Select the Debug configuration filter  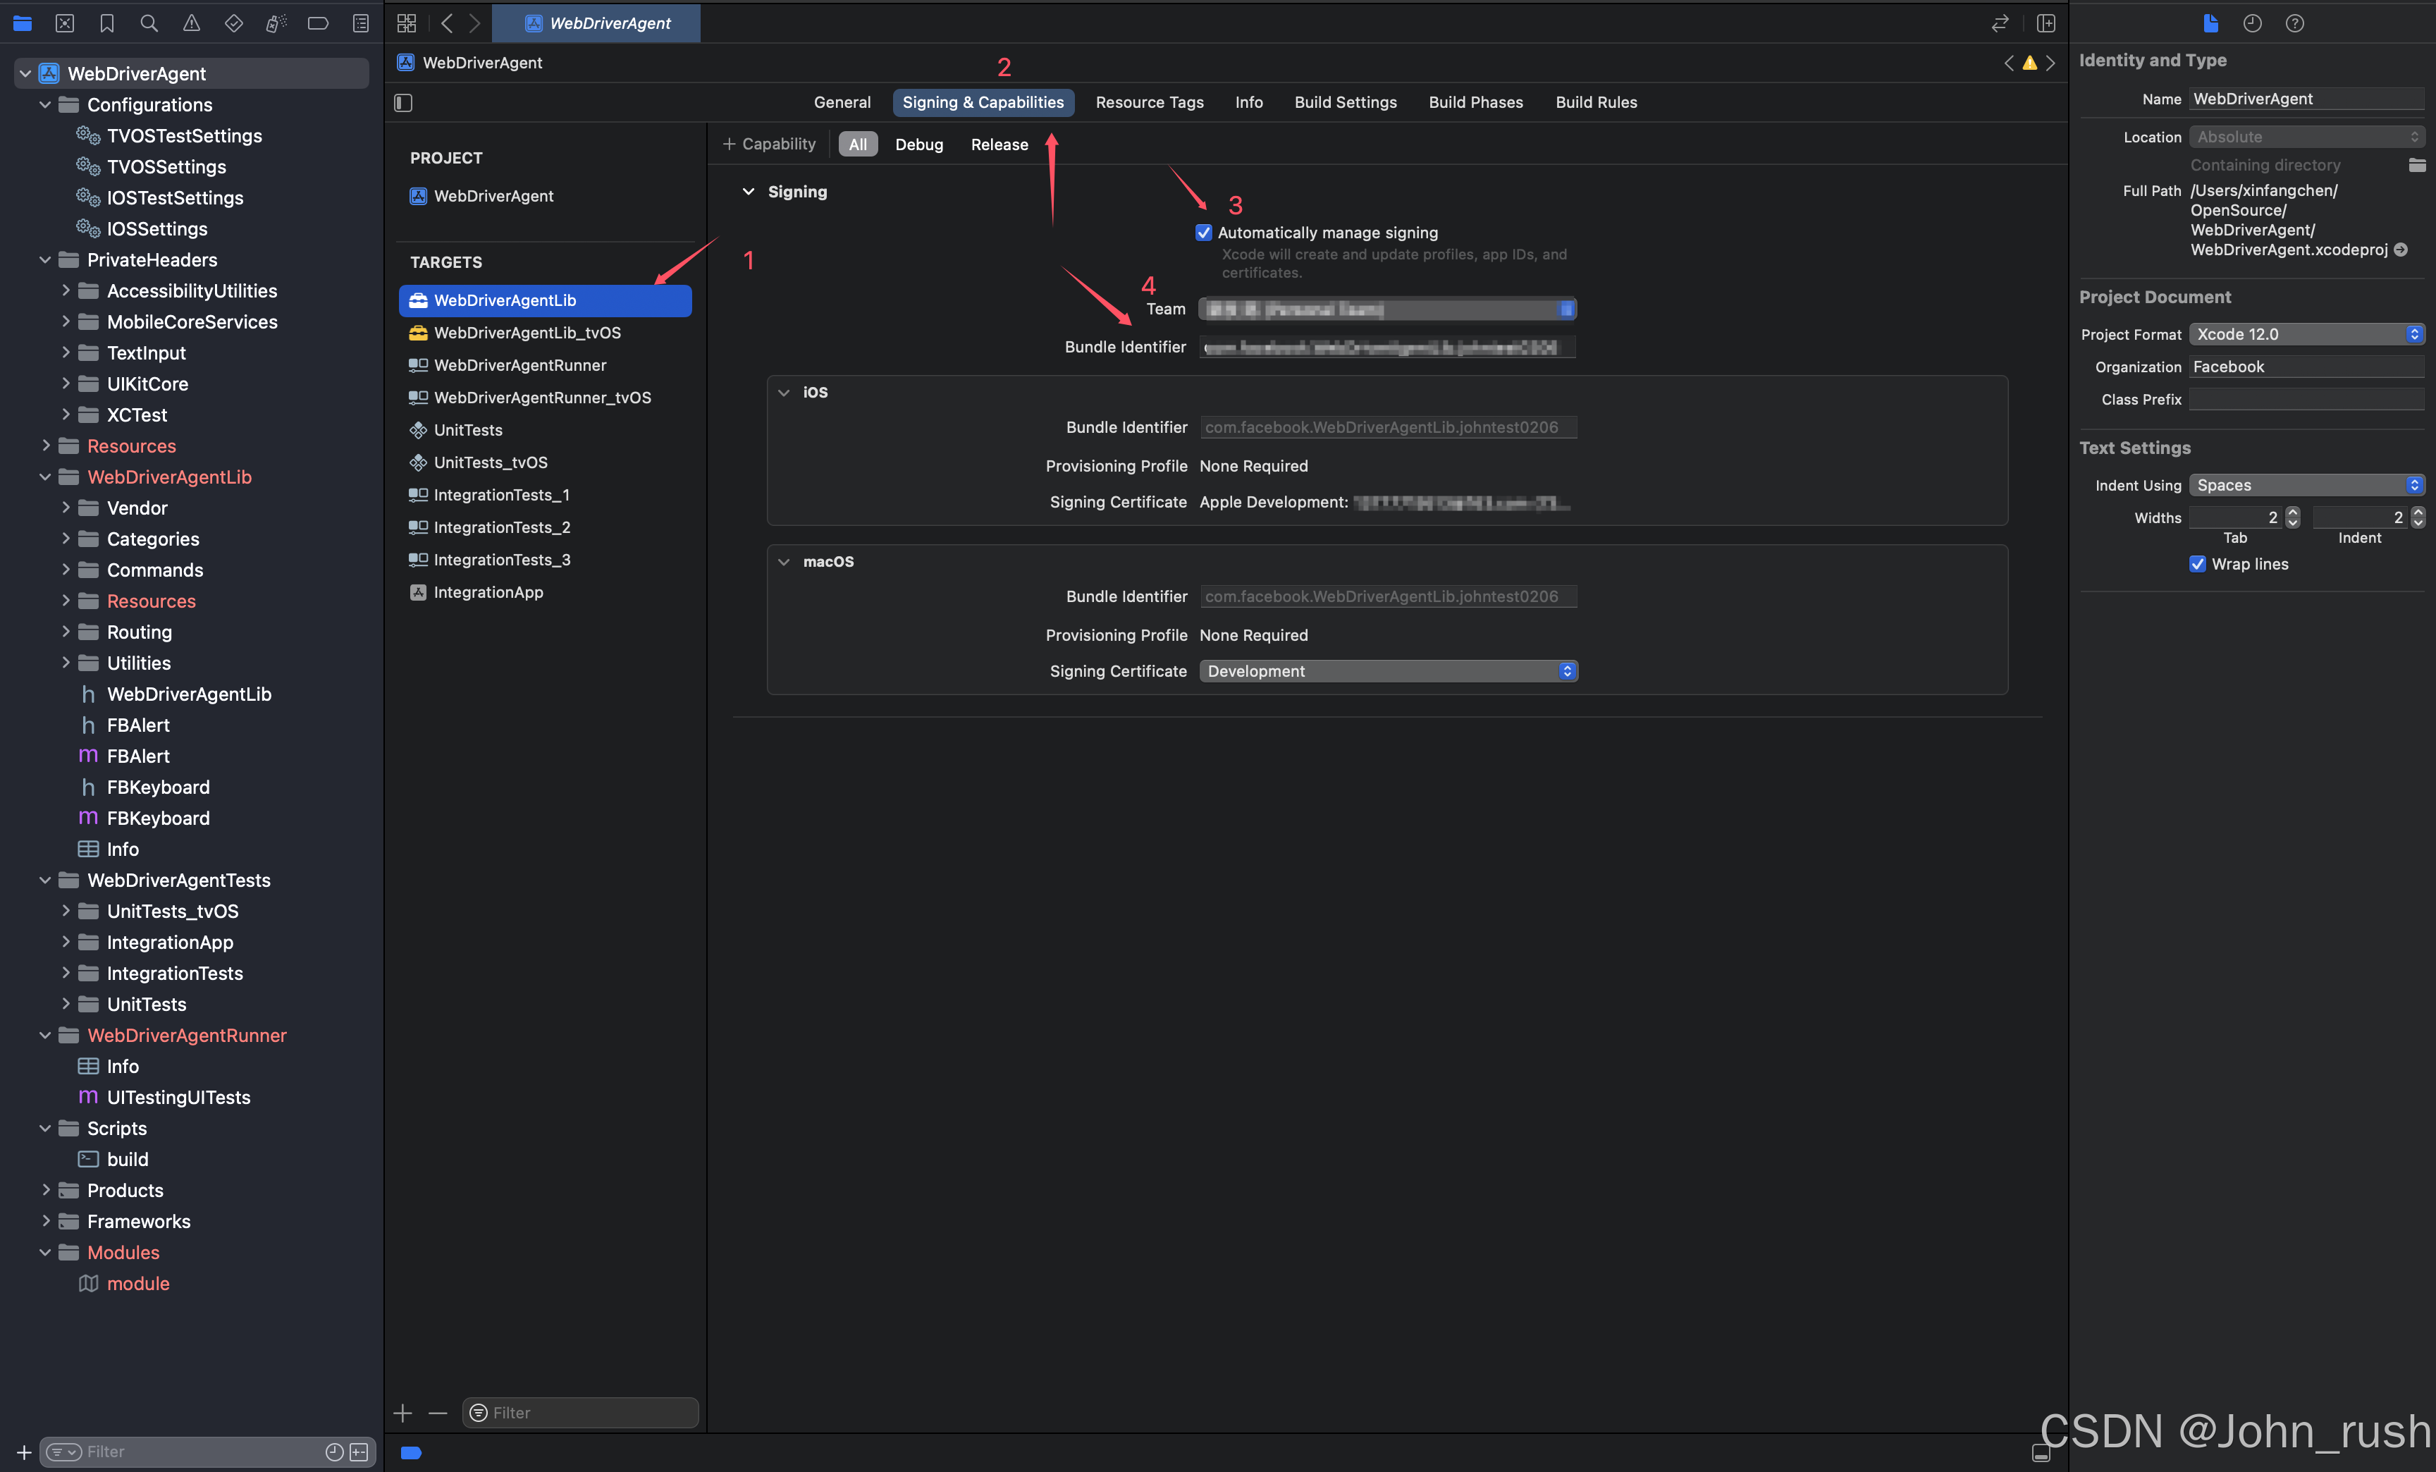[918, 145]
